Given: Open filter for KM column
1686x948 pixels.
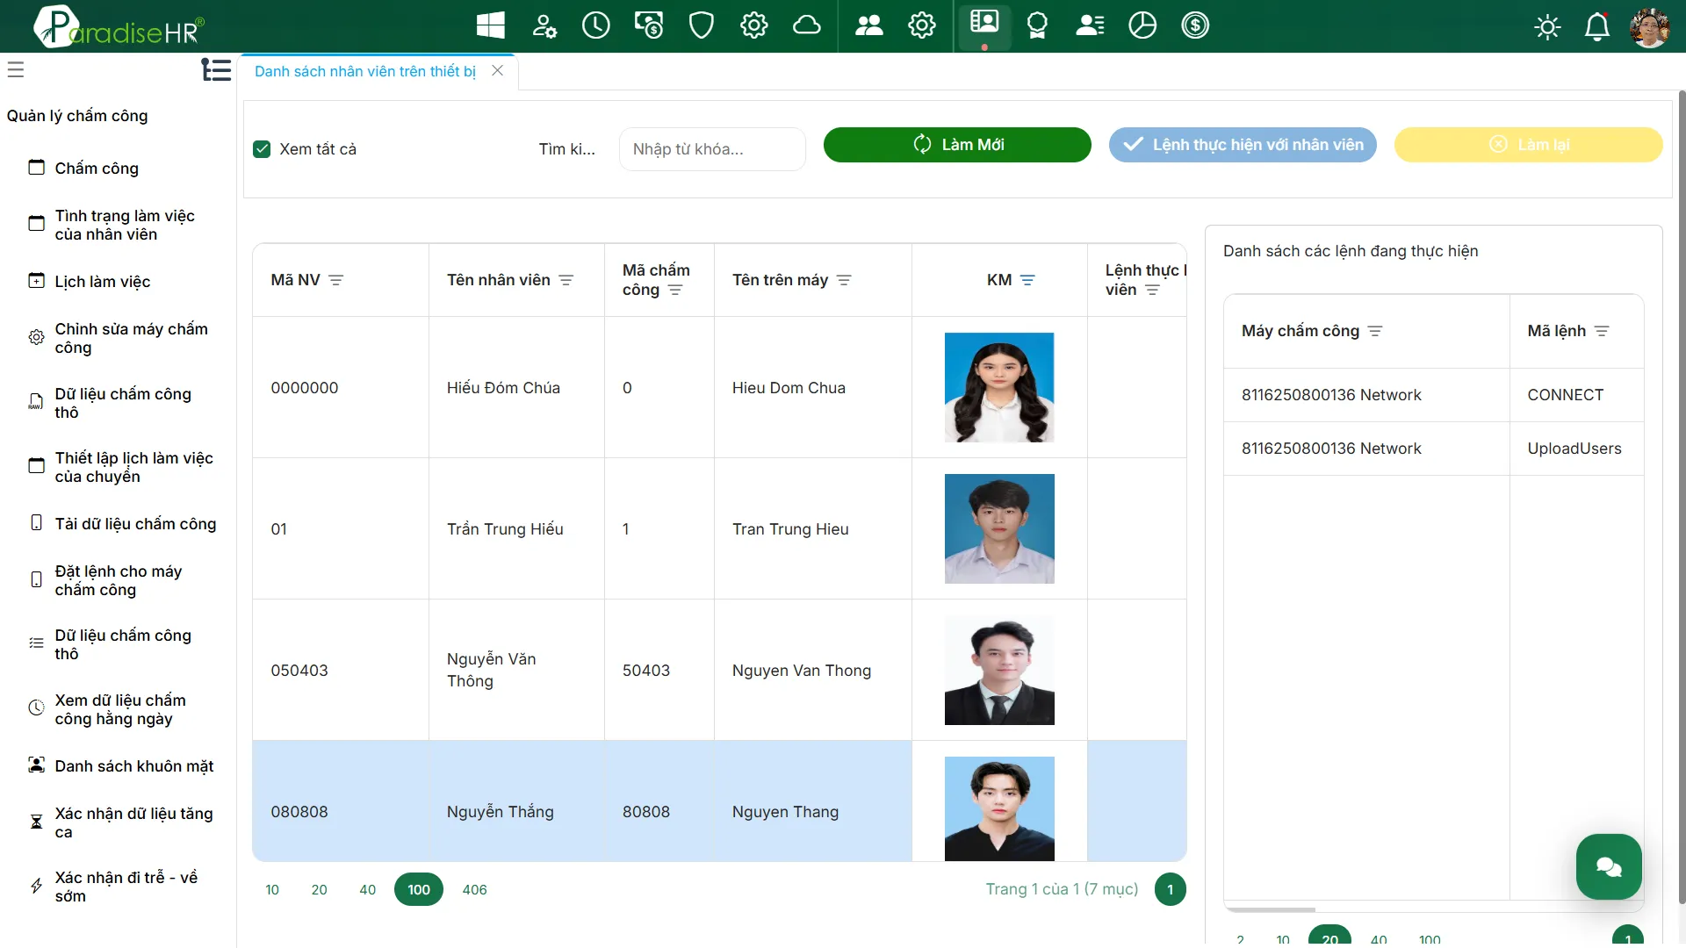Looking at the screenshot, I should pos(1027,280).
